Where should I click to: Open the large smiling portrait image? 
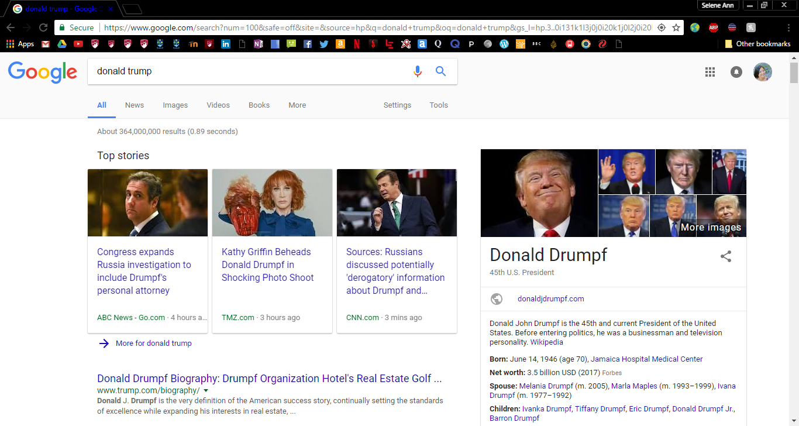click(539, 193)
